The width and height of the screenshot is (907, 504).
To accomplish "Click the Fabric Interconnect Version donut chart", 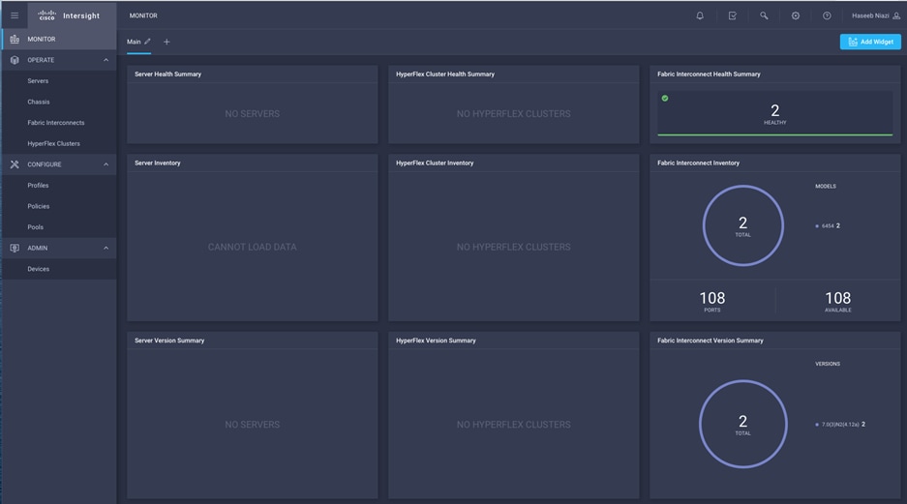I will pos(743,424).
